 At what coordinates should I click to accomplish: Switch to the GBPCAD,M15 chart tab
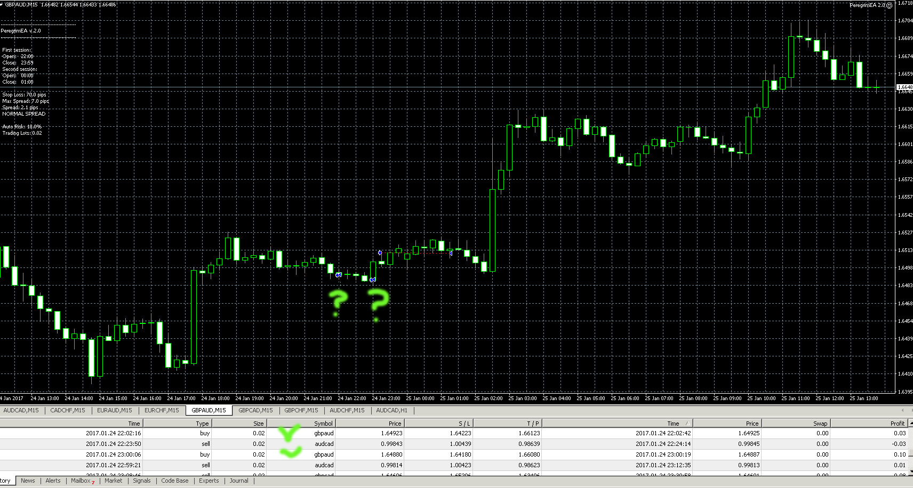(x=255, y=410)
